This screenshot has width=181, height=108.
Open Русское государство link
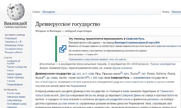(163, 64)
